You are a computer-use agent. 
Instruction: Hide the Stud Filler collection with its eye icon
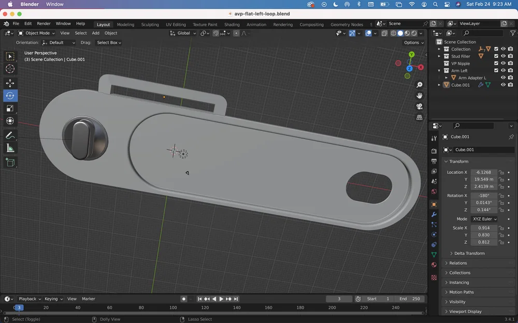point(503,56)
